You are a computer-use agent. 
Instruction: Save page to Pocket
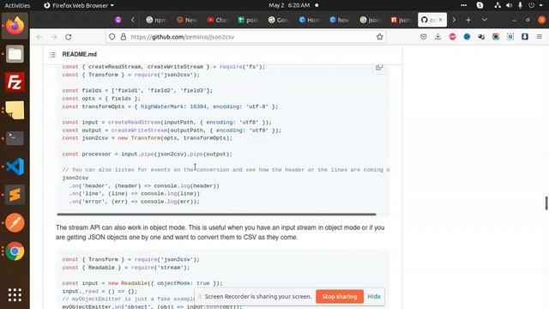[423, 37]
